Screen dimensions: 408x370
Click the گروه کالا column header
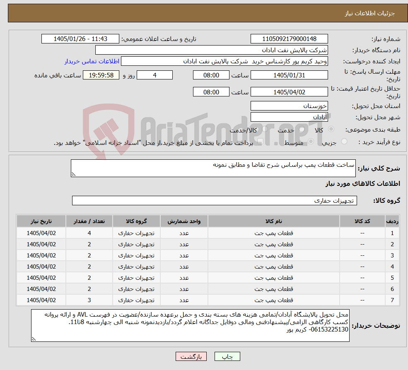(x=136, y=221)
